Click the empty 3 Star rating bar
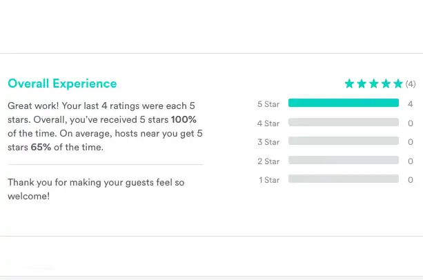 click(x=343, y=141)
